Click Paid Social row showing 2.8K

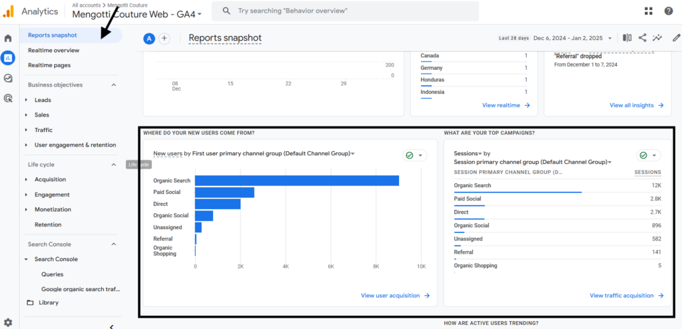[557, 199]
